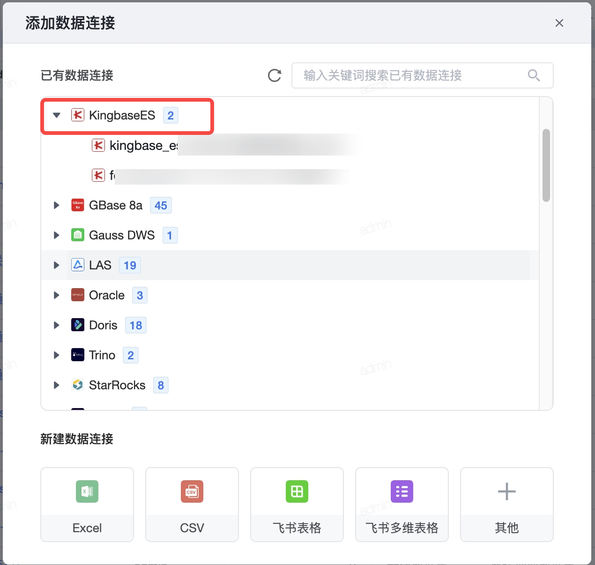Create a 飞书多维表格 data connection
The image size is (595, 565).
402,505
